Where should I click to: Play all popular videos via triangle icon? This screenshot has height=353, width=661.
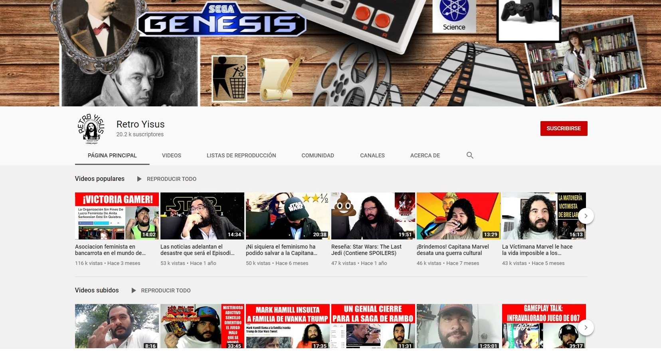coord(139,179)
